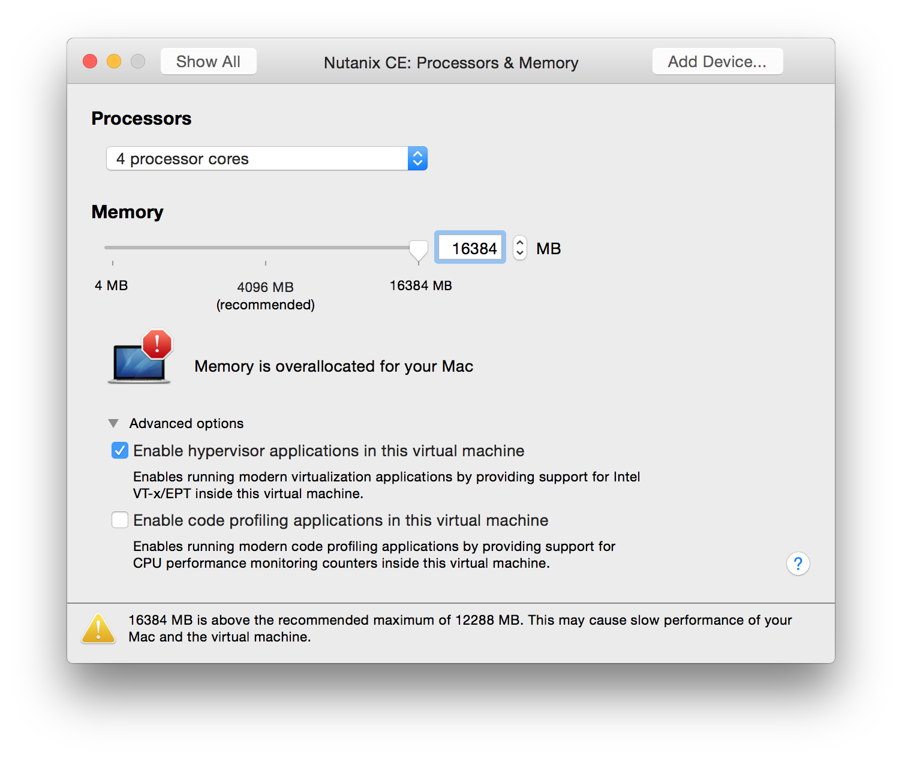Collapse the Advanced options disclosure triangle
Screen dimensions: 902x759
point(113,423)
